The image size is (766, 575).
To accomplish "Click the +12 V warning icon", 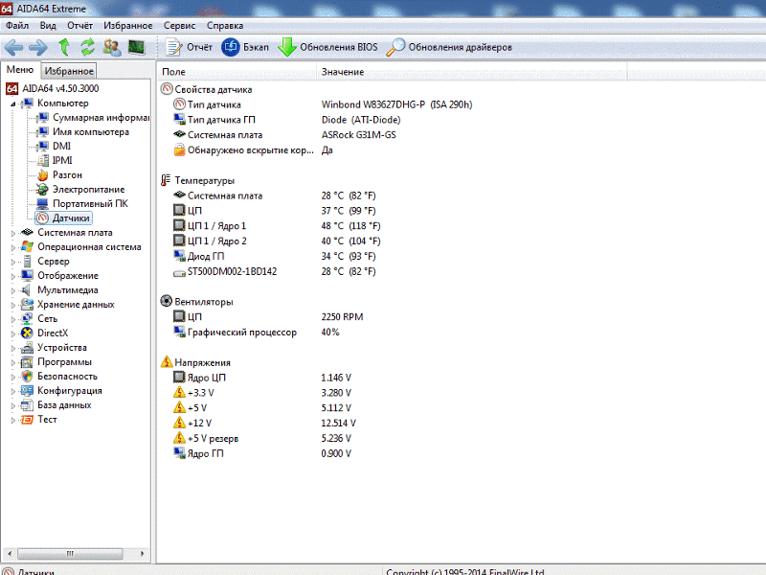I will point(179,423).
